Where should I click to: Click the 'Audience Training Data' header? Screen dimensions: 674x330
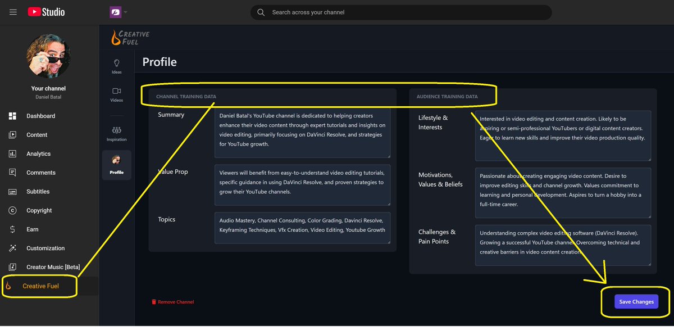pos(447,97)
